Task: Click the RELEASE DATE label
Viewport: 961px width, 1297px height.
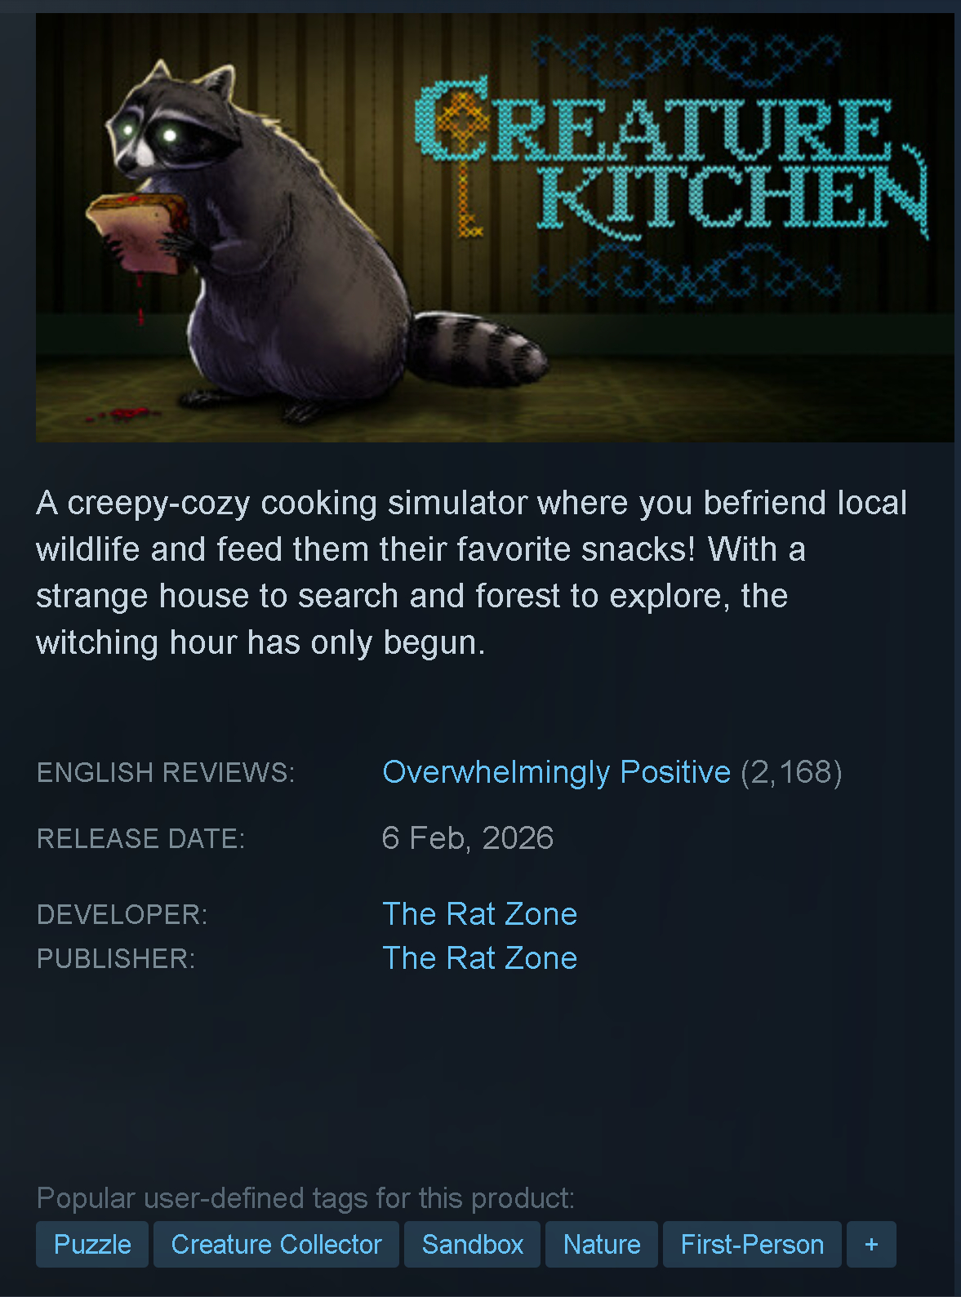Action: coord(141,838)
